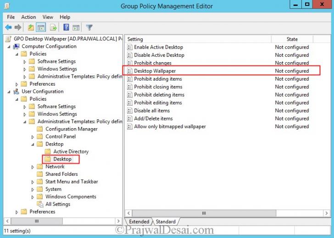Select Policies under Computer Configuration
The width and height of the screenshot is (334, 238).
pyautogui.click(x=38, y=54)
